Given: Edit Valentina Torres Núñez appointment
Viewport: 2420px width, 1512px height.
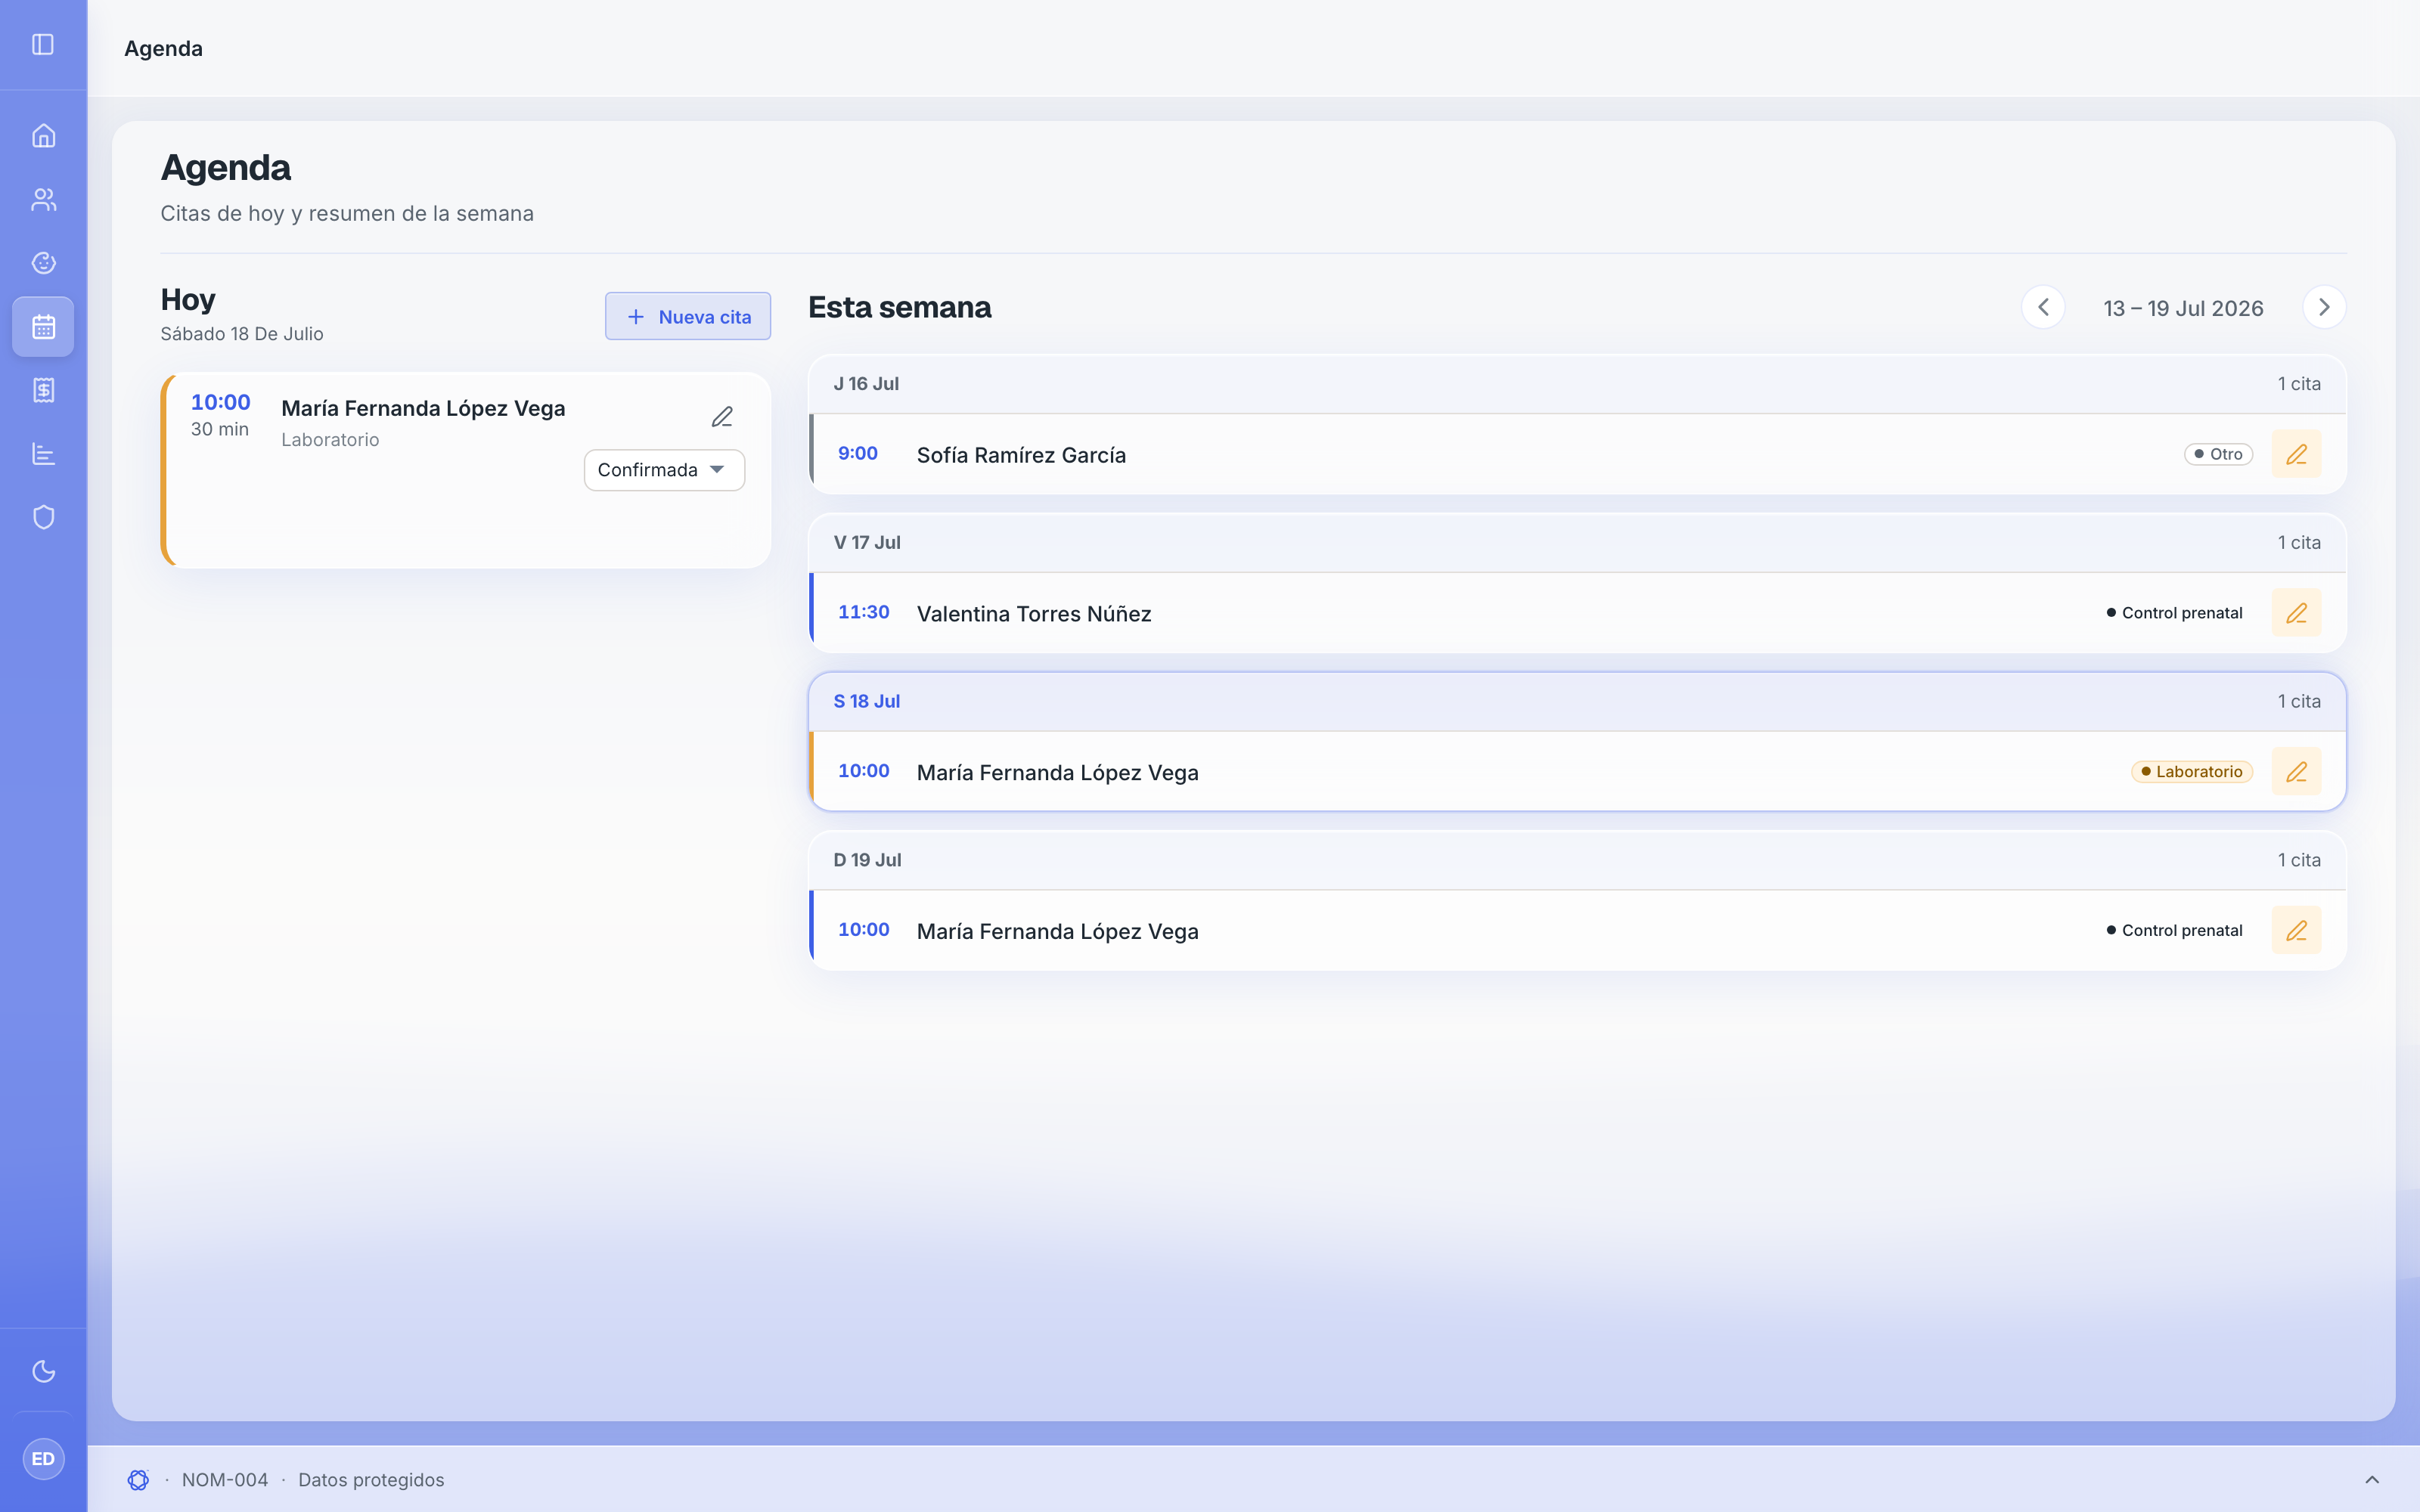Looking at the screenshot, I should point(2296,613).
